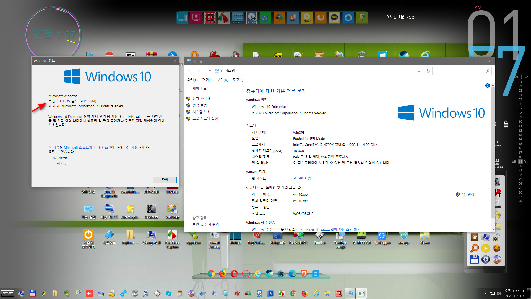Open the 화상 키보드 desktop icon
Screen dimensions: 531x299
coord(109,212)
